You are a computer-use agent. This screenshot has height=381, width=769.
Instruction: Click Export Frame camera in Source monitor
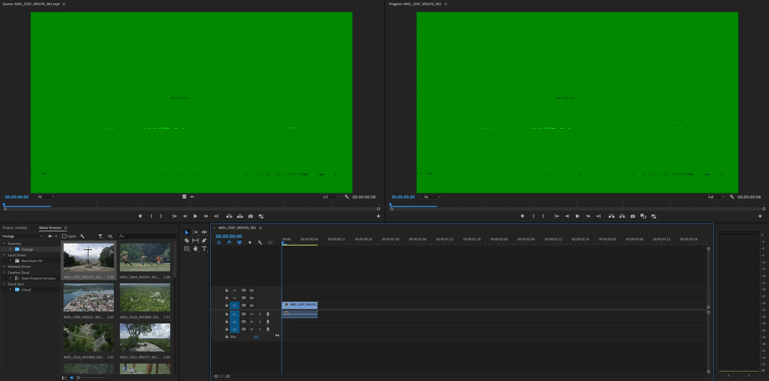tap(250, 216)
